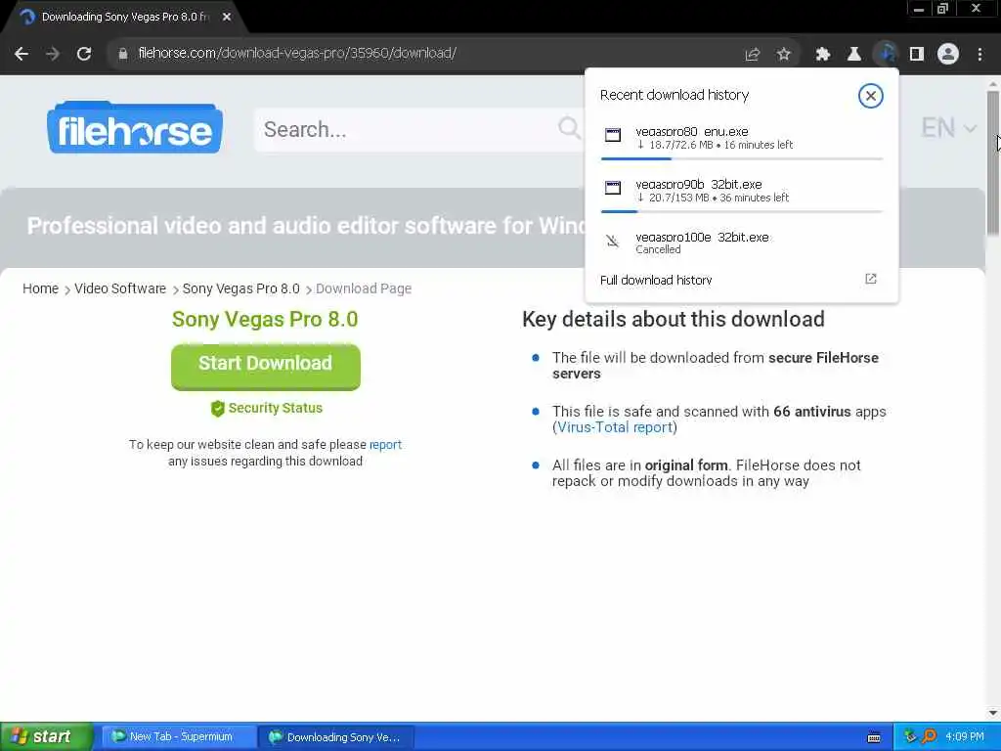Open the extensions puzzle icon
The width and height of the screenshot is (1001, 751).
[x=823, y=55]
